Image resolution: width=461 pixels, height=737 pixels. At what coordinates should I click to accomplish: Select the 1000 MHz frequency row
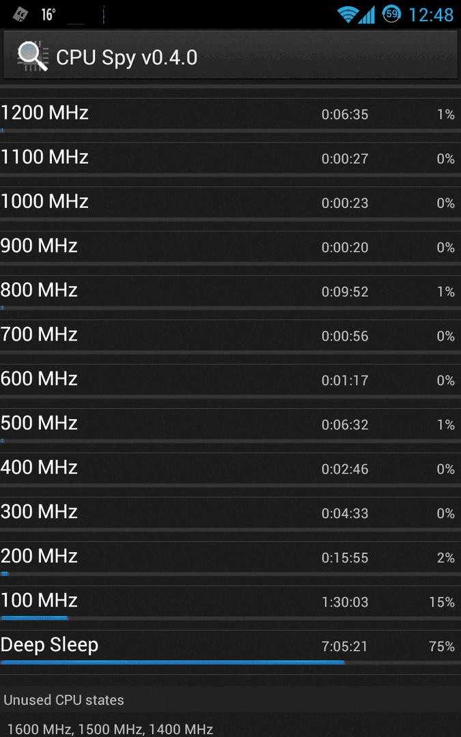(231, 205)
